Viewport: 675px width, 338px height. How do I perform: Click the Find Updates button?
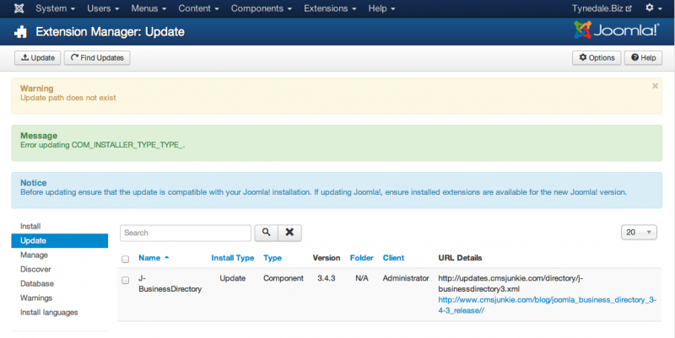pos(97,57)
